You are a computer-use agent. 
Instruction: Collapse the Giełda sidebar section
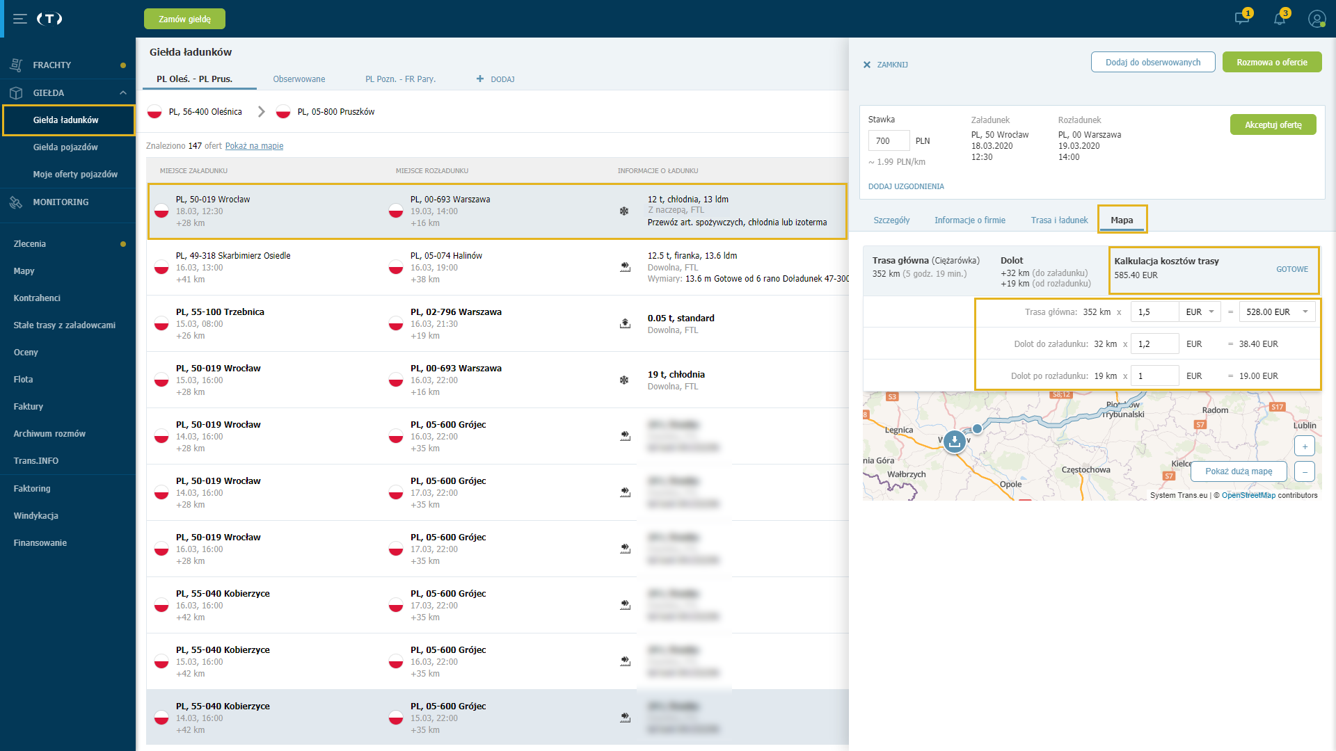tap(123, 92)
